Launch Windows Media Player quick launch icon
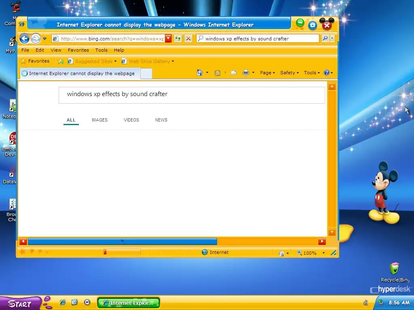Image resolution: width=414 pixels, height=310 pixels. (87, 302)
